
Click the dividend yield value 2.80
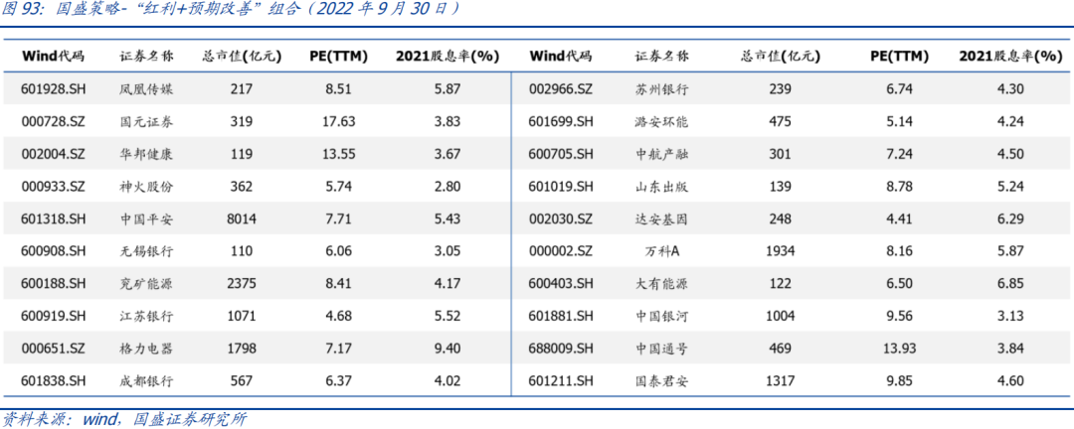click(447, 186)
